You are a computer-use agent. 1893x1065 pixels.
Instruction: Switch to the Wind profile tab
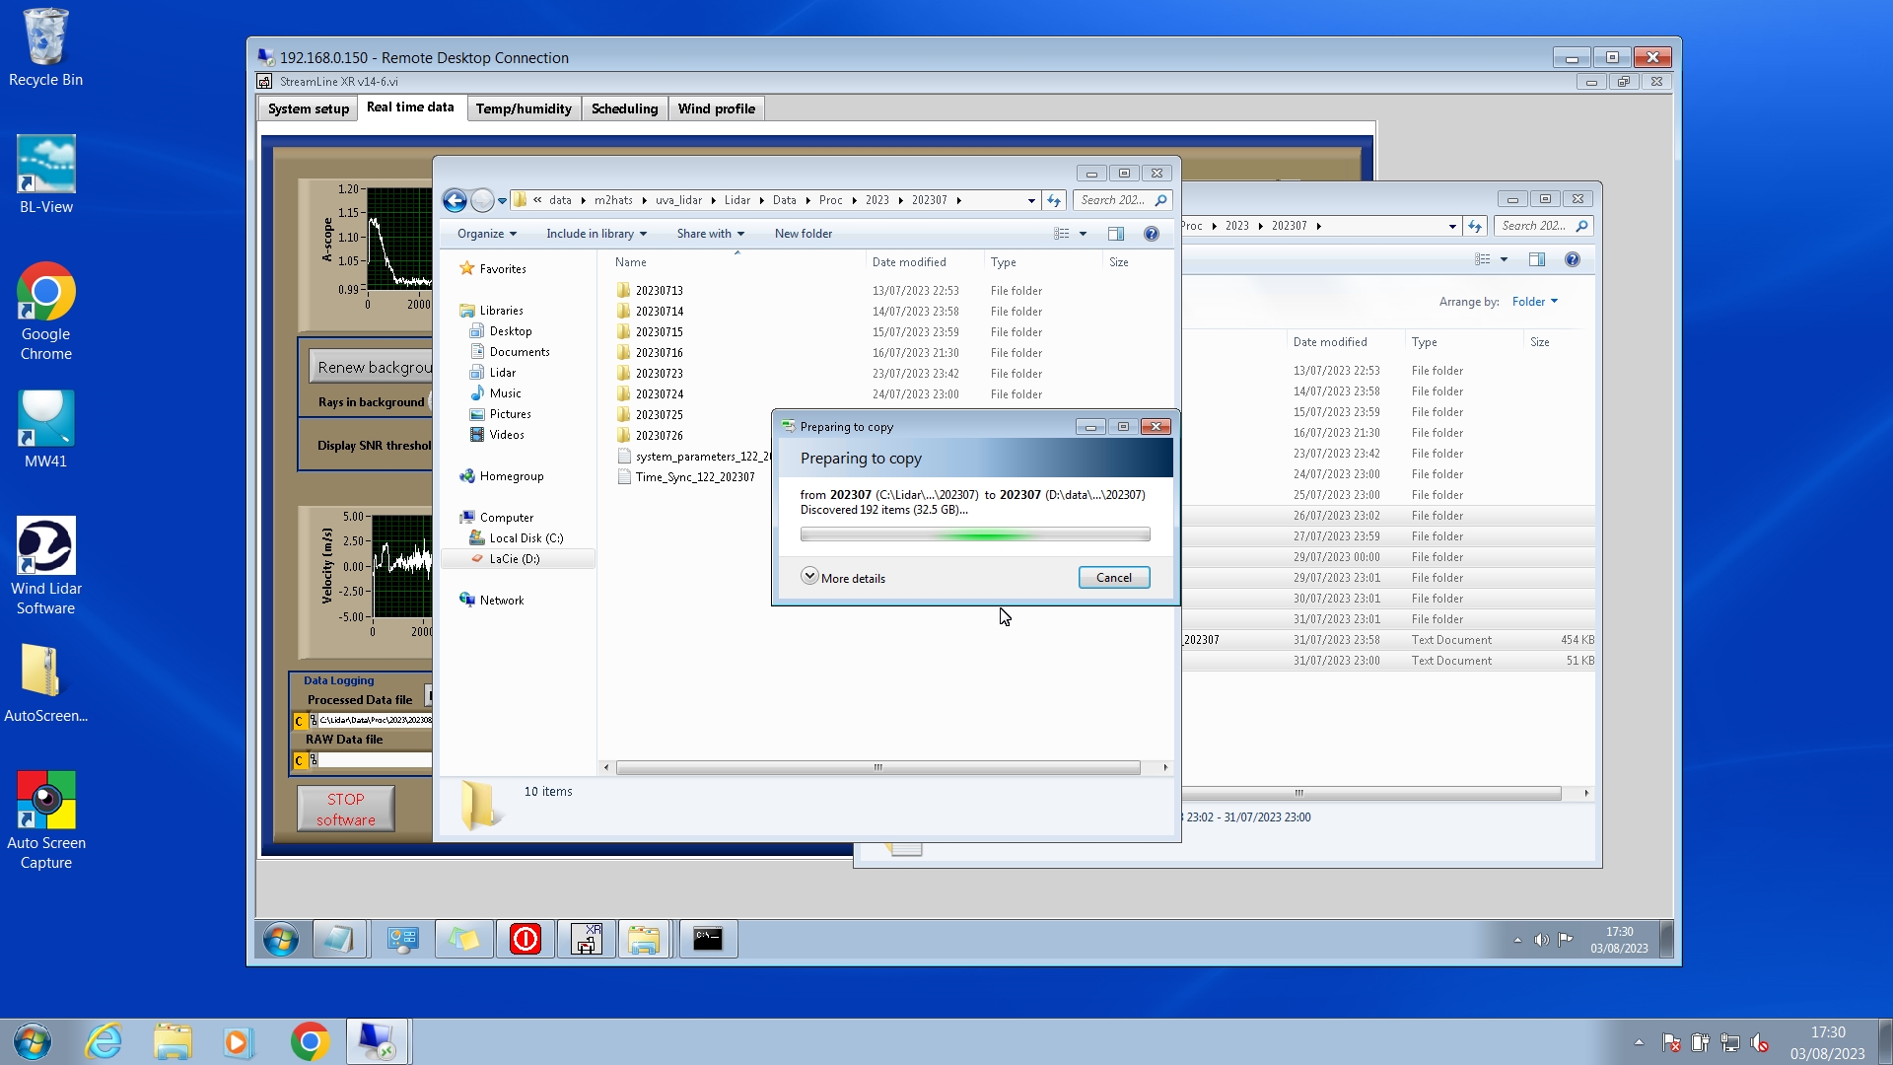pos(716,108)
